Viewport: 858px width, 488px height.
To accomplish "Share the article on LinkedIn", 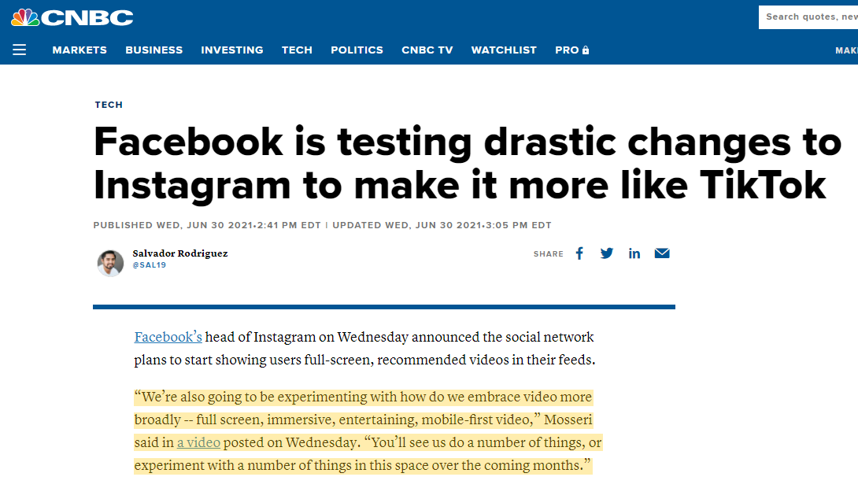I will coord(634,253).
